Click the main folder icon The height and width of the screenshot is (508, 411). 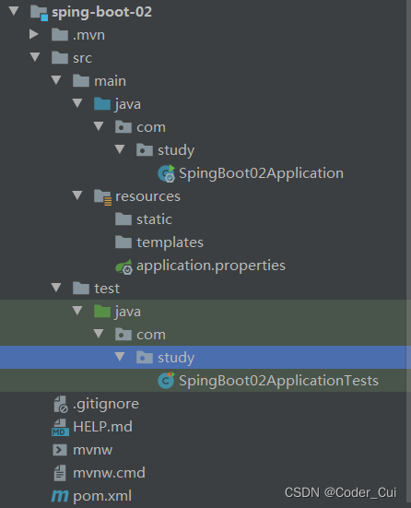(x=81, y=80)
